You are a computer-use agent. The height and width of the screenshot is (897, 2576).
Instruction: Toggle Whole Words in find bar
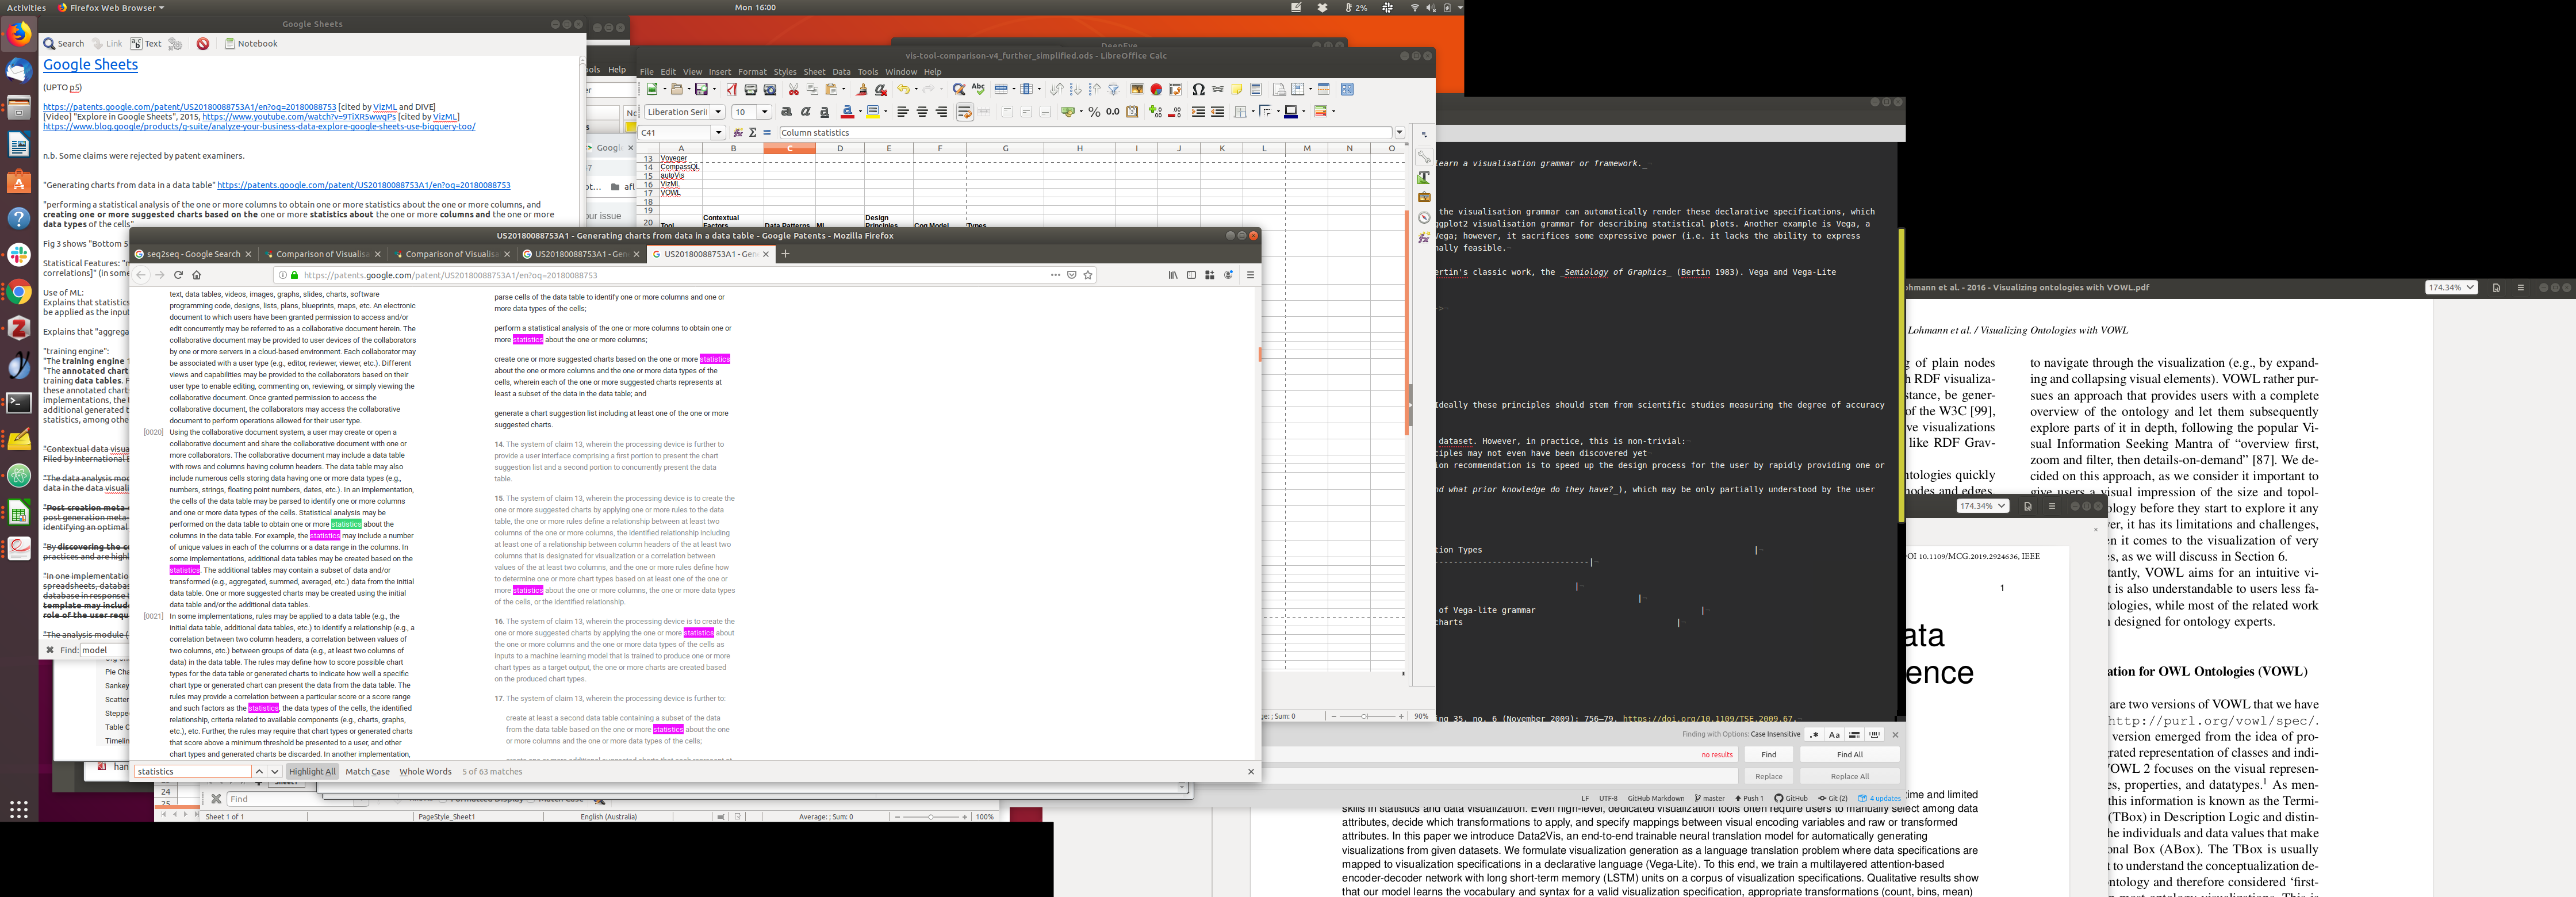[425, 772]
